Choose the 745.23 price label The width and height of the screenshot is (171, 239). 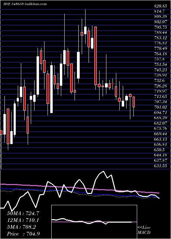point(160,70)
